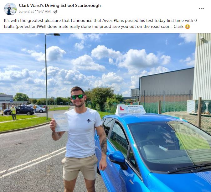Open the three-dot post options menu
The height and width of the screenshot is (192, 211).
(201, 8)
